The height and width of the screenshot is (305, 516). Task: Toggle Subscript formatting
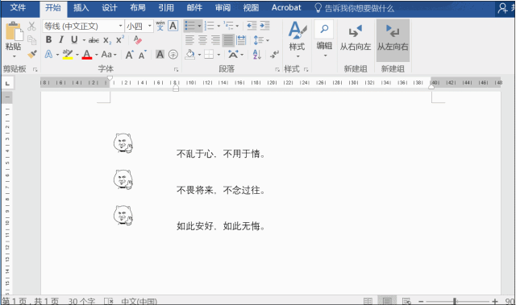tap(107, 40)
